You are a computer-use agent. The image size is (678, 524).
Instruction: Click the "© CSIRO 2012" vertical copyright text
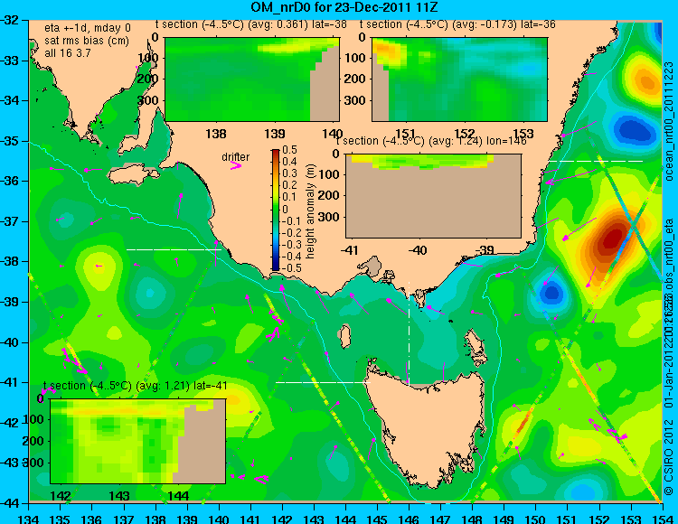(x=669, y=456)
